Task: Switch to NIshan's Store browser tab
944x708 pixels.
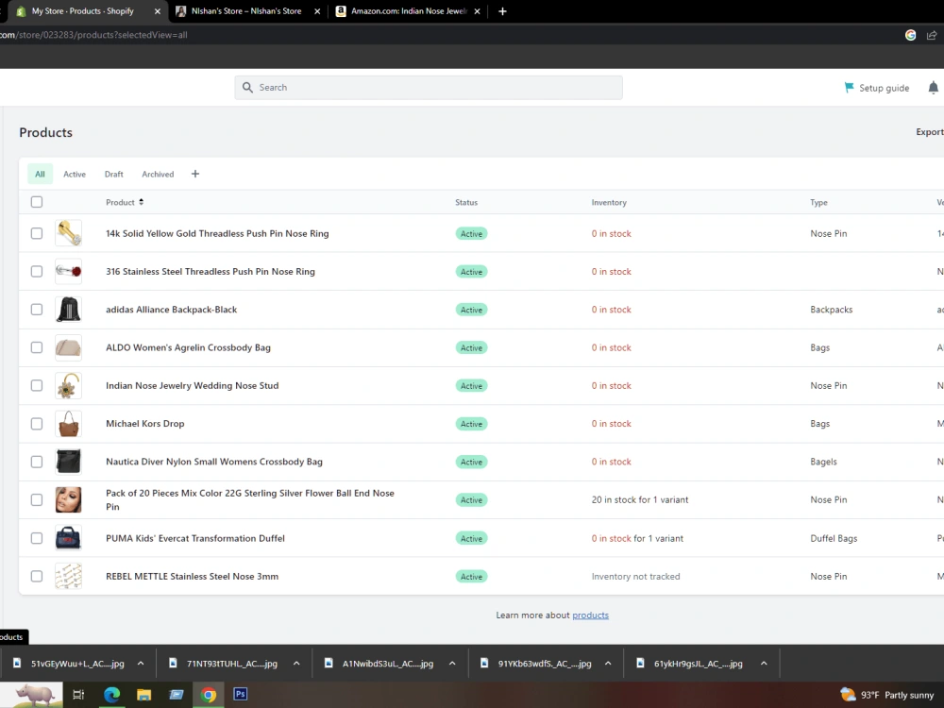Action: [246, 11]
